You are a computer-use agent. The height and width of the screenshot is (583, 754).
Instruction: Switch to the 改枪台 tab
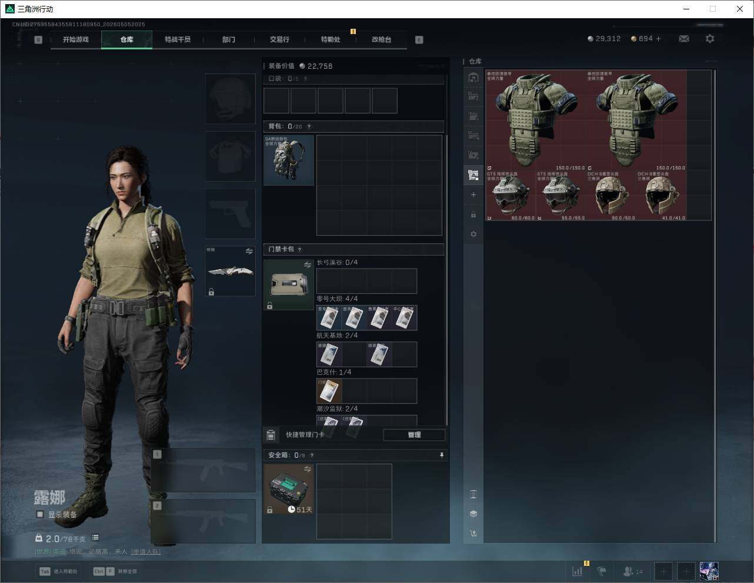[x=381, y=39]
